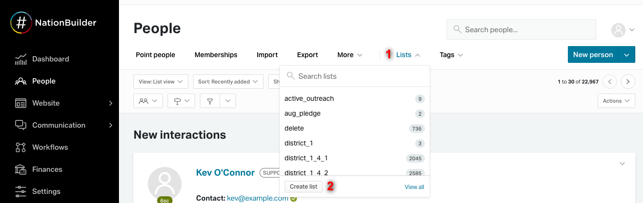Viewport: 643px width, 203px height.
Task: Click the filter funnel icon
Action: tap(210, 101)
